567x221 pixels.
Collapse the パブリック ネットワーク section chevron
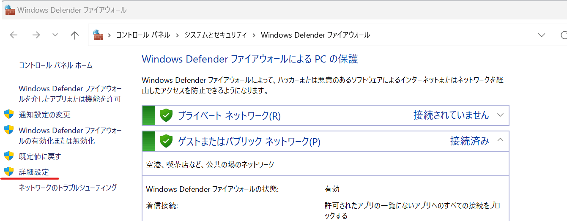pyautogui.click(x=501, y=140)
